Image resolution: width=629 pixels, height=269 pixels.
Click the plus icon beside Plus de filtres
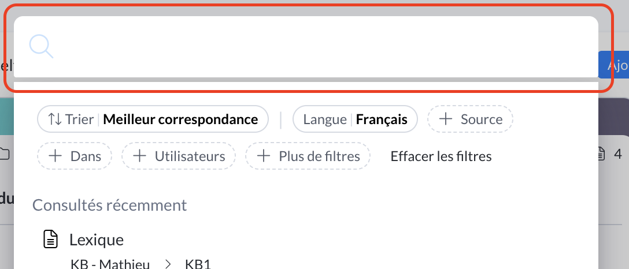(264, 156)
